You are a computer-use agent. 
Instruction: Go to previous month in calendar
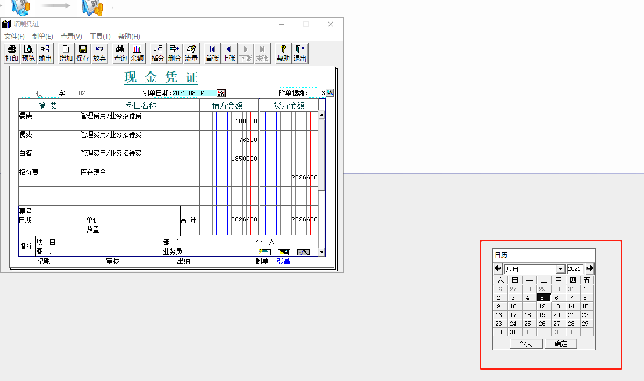pos(498,269)
